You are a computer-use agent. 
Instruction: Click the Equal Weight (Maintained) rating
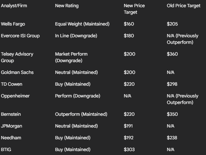tap(82, 24)
